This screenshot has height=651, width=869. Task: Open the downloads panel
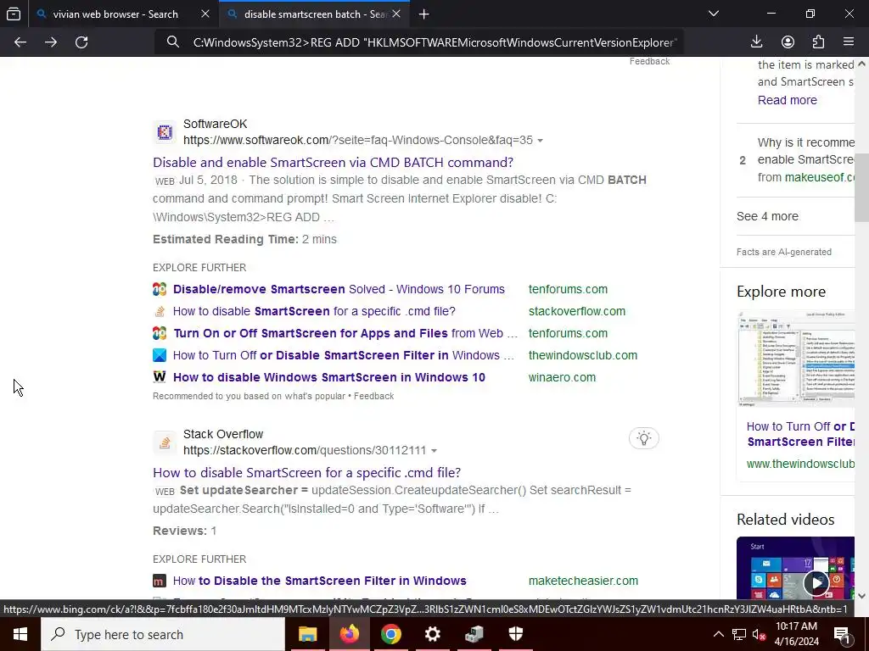pyautogui.click(x=756, y=42)
